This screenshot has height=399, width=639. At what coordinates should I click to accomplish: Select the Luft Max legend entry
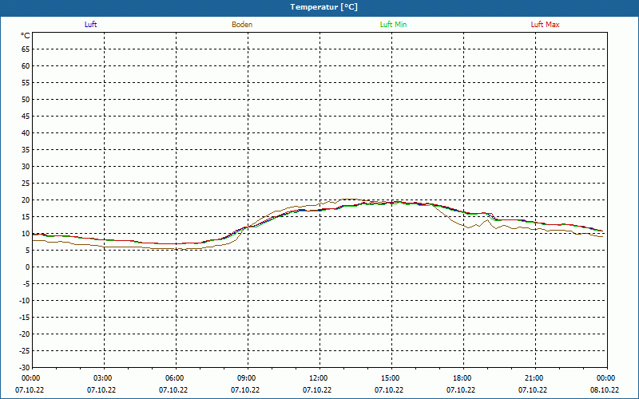coord(545,25)
